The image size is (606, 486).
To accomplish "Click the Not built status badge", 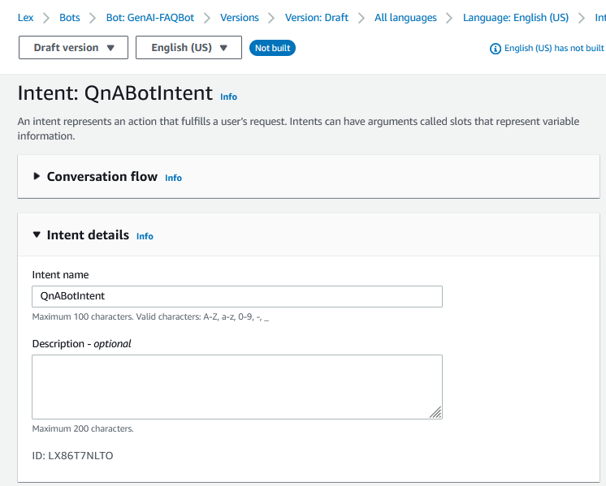I will pyautogui.click(x=273, y=48).
